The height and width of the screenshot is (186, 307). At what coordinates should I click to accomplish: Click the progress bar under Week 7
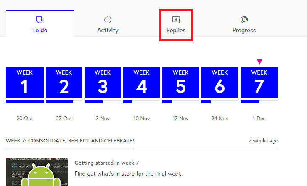click(259, 102)
